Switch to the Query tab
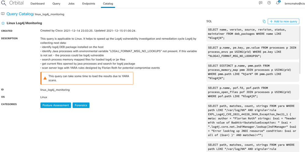305x152 pixels. point(56,3)
